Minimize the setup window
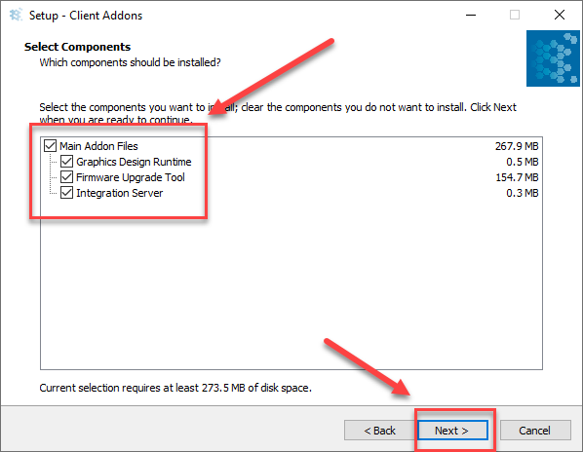The width and height of the screenshot is (583, 452). point(471,16)
